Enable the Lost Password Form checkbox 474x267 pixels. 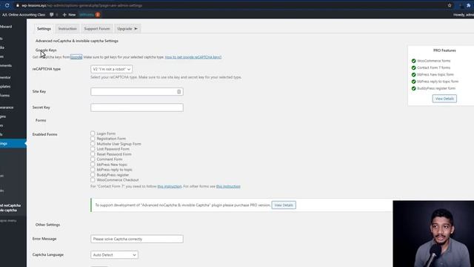click(x=93, y=149)
